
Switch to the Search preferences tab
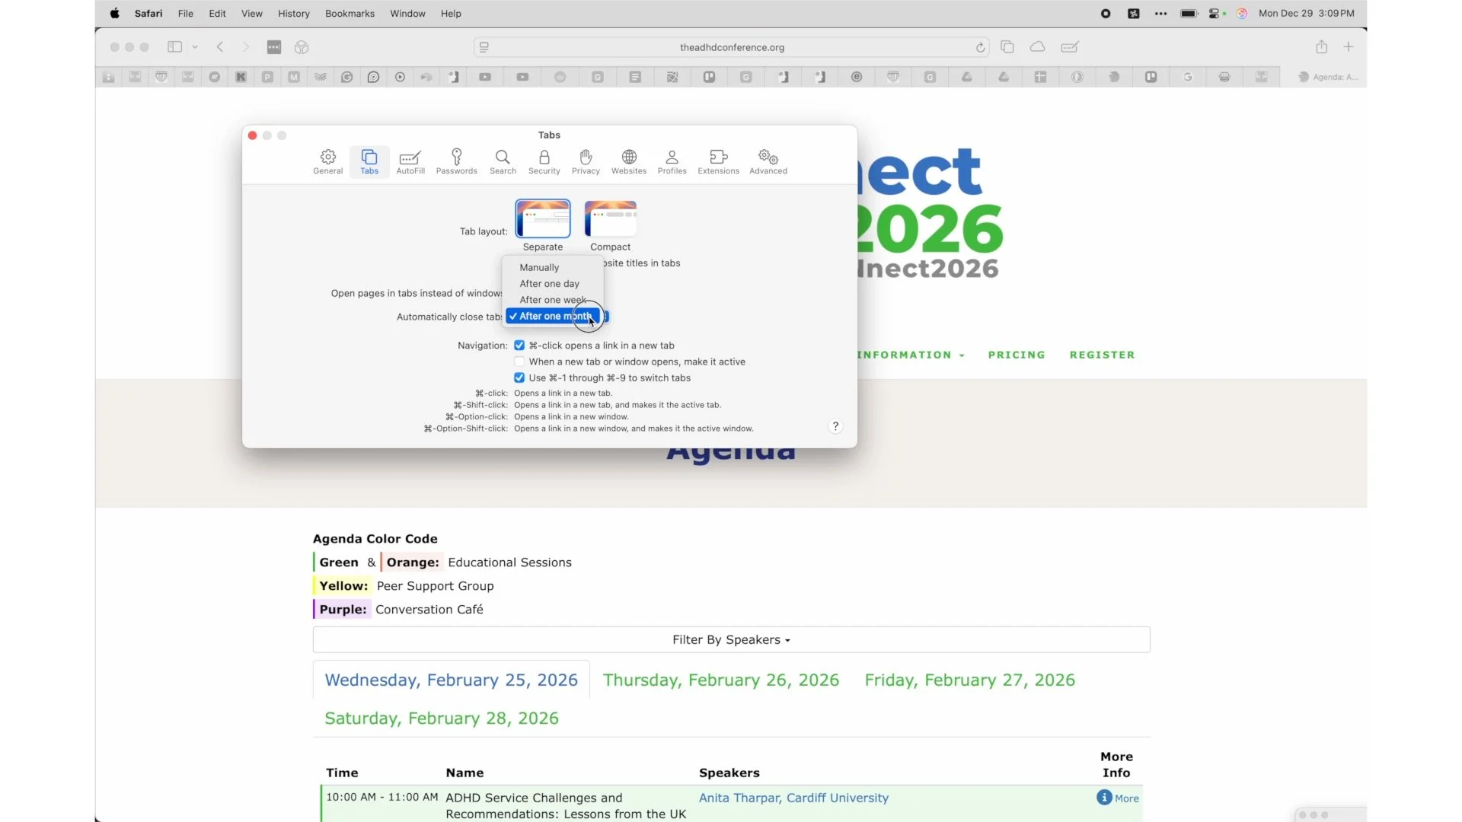click(x=502, y=161)
